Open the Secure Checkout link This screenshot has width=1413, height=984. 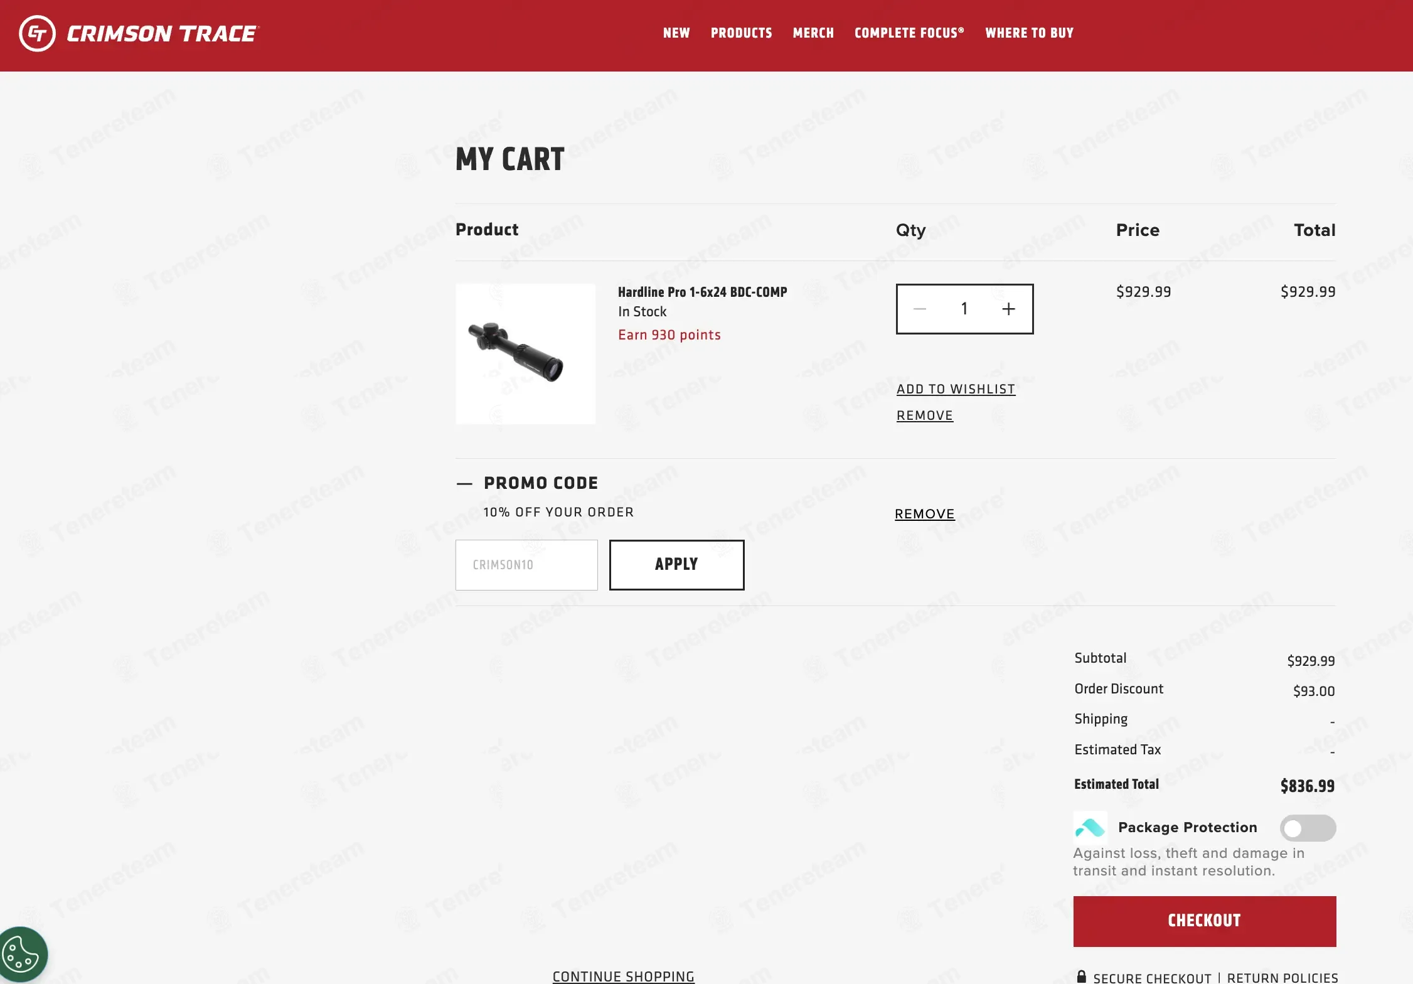(1152, 978)
